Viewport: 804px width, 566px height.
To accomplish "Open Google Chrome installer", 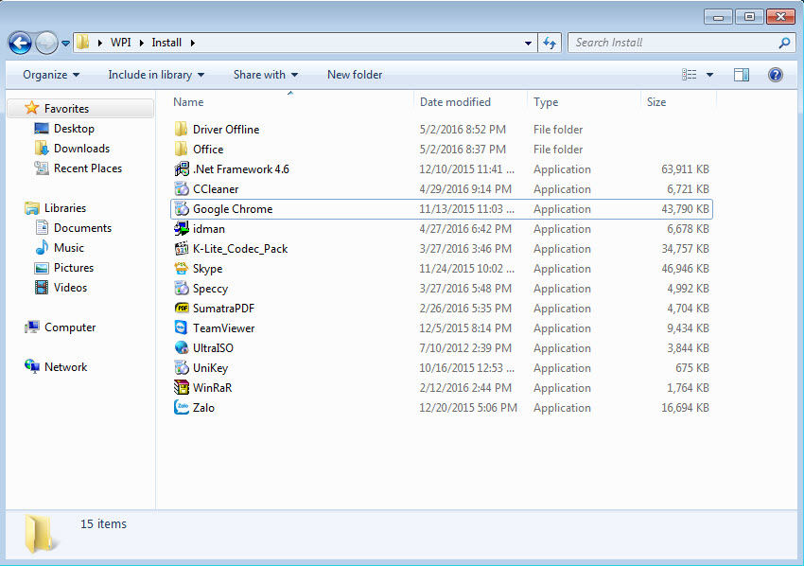I will 234,208.
